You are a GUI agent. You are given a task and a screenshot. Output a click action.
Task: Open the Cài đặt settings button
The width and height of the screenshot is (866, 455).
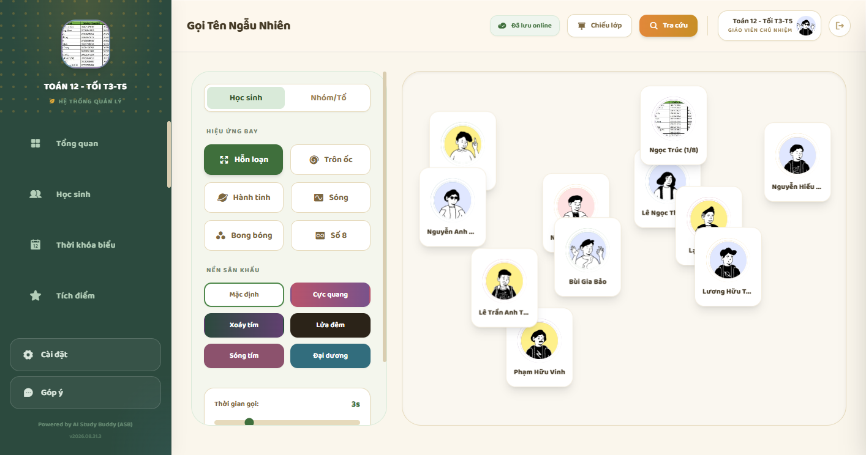pos(85,355)
